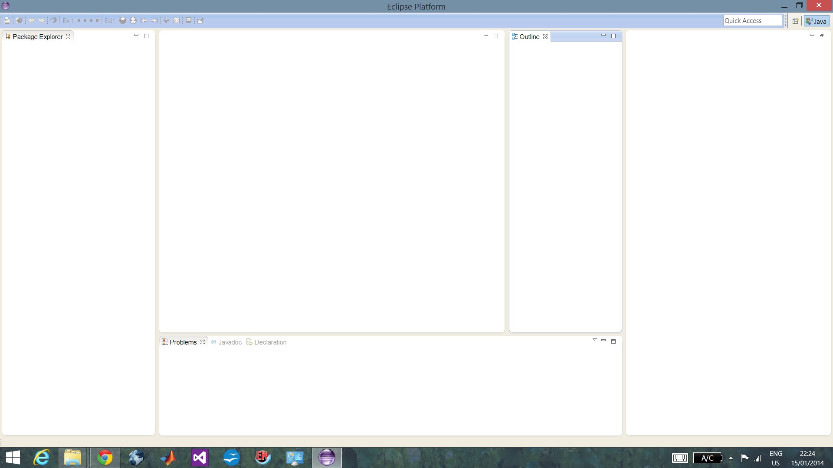Open the touch keyboard tray icon
The width and height of the screenshot is (833, 468).
pyautogui.click(x=680, y=458)
